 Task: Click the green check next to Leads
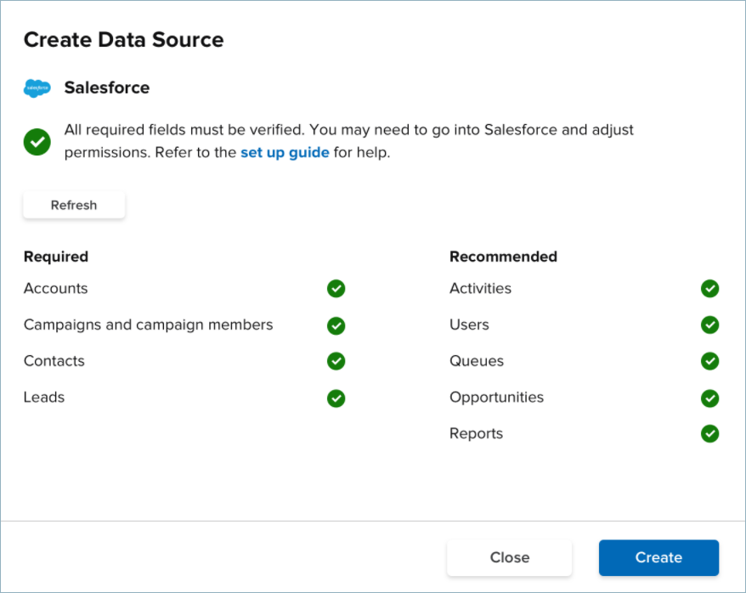tap(336, 398)
